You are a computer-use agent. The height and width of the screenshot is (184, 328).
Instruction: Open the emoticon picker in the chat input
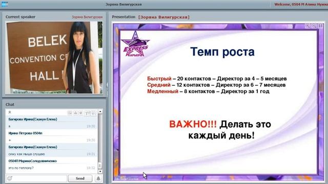coord(10,178)
